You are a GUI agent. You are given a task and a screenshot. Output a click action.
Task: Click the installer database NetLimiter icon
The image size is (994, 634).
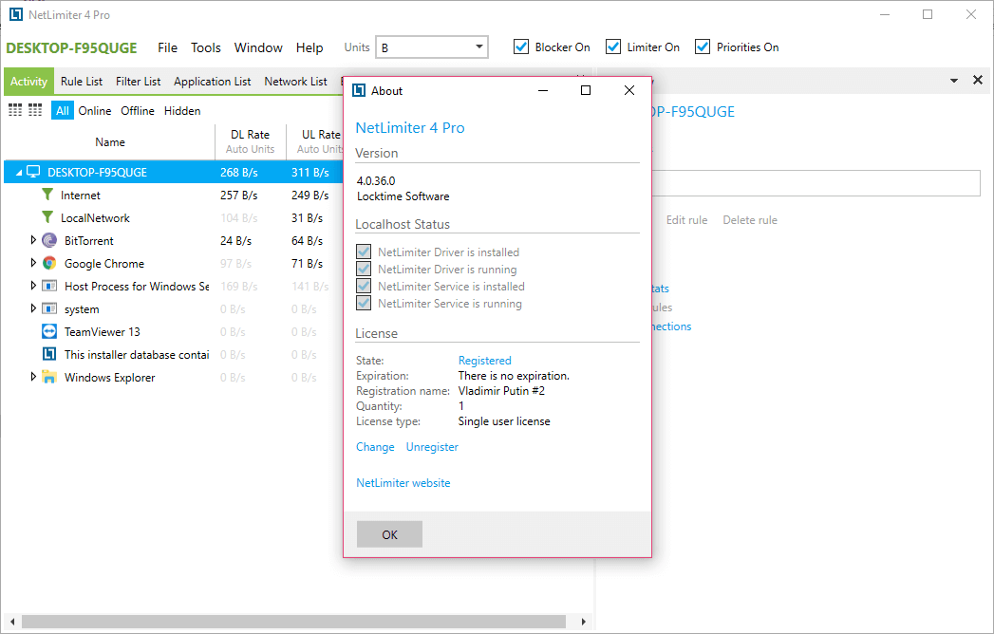(x=49, y=354)
